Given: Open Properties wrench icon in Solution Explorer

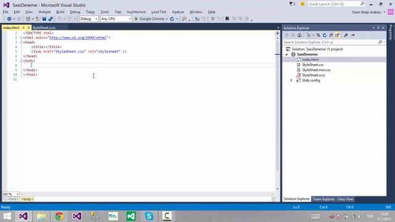Looking at the screenshot, I should 346,35.
